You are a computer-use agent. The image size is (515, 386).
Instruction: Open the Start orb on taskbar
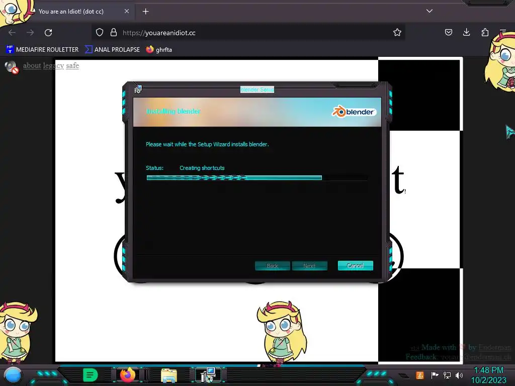click(x=13, y=375)
